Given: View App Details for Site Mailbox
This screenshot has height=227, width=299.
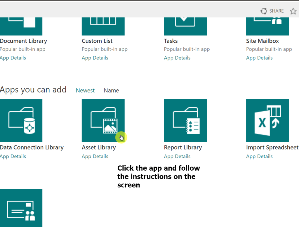Looking at the screenshot, I should click(259, 58).
